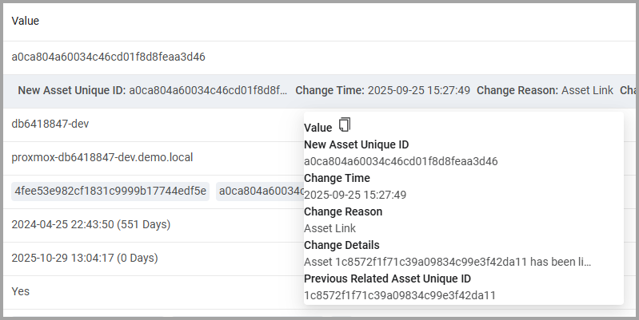Click the previous asset ID 1c8572f1f71c39a09834c99e3f42da11 value
The height and width of the screenshot is (320, 639).
[x=400, y=295]
